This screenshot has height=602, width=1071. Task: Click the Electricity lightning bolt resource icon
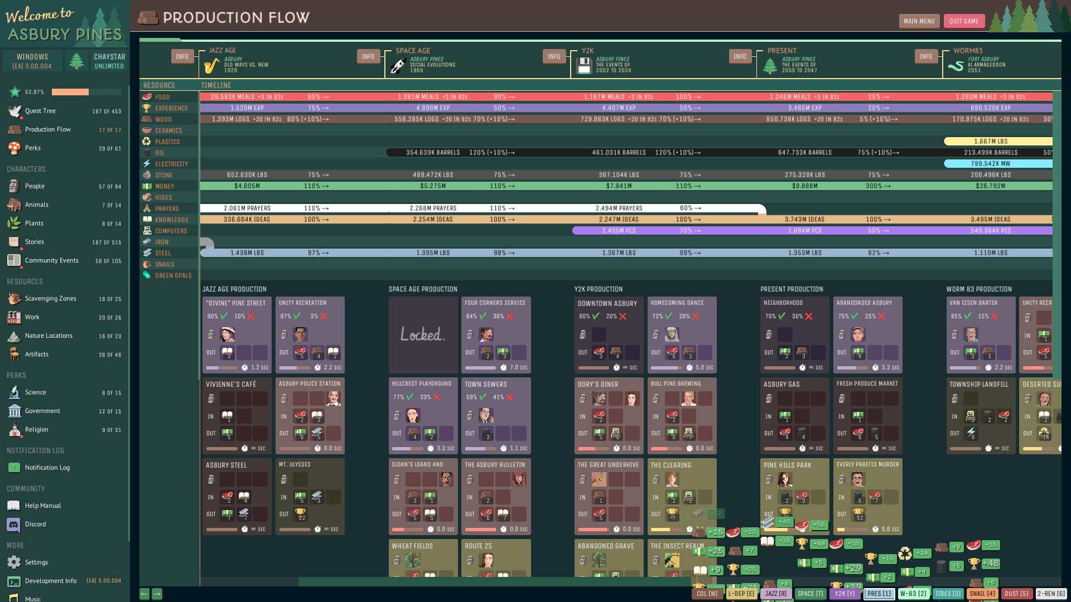(147, 163)
